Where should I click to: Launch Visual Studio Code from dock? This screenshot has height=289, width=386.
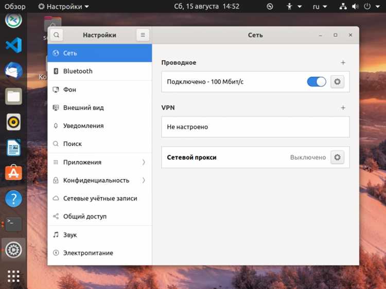(13, 45)
